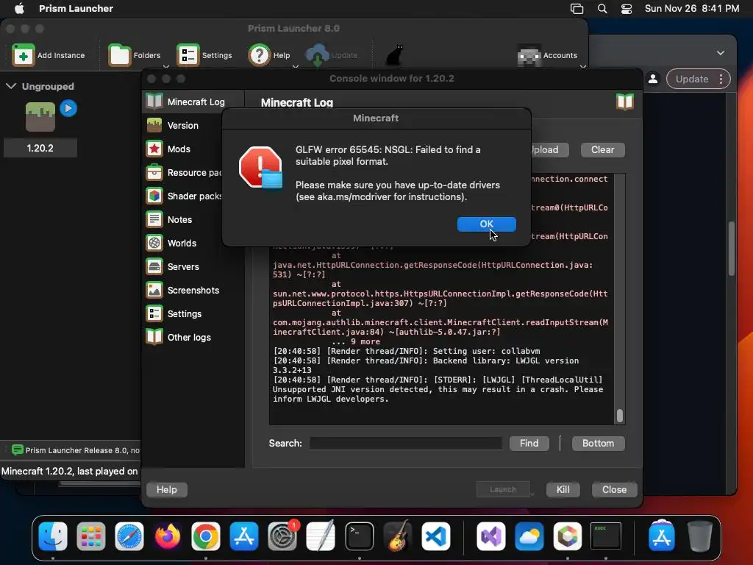Open Control Center in menu bar
Screen dimensions: 753x565
(627, 9)
